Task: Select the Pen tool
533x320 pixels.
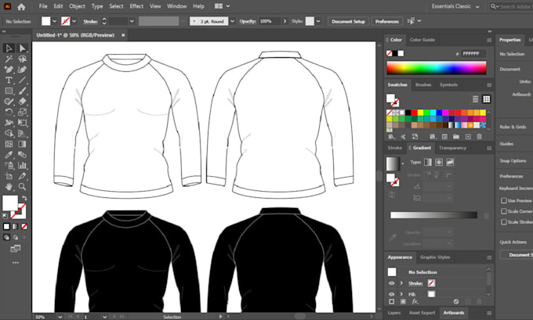Action: tap(9, 70)
